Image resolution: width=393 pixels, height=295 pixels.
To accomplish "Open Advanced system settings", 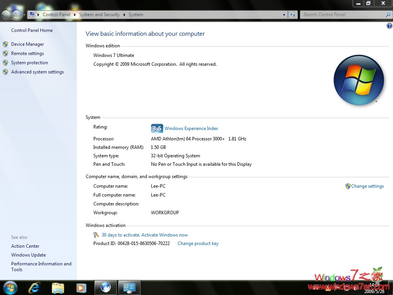I will click(x=37, y=72).
